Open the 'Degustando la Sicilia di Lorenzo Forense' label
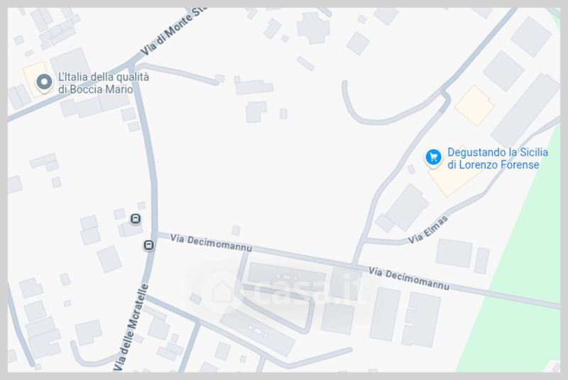Viewport: 568px width, 380px height. pyautogui.click(x=498, y=158)
